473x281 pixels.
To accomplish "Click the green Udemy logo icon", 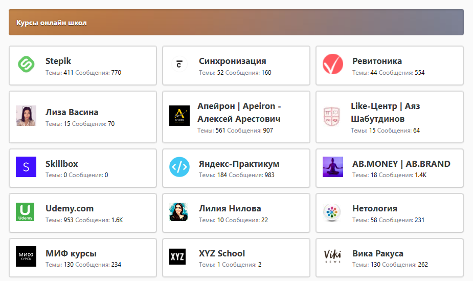I will pos(25,212).
